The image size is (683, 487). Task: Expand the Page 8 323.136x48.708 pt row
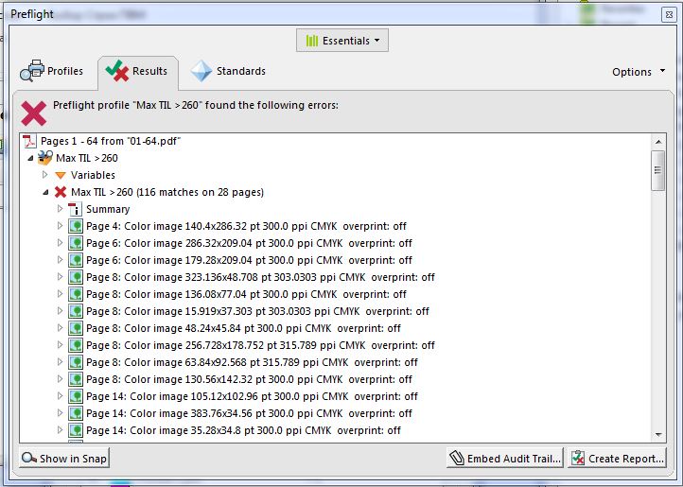coord(61,277)
